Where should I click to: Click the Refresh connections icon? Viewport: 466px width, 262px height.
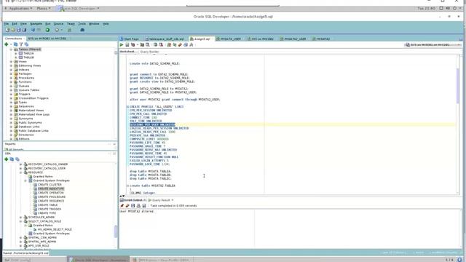tap(15, 44)
